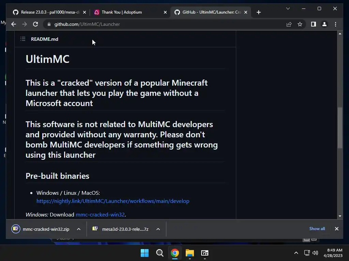Open the clock and date flyout
Screen dimensions: 349x261
coord(333,253)
